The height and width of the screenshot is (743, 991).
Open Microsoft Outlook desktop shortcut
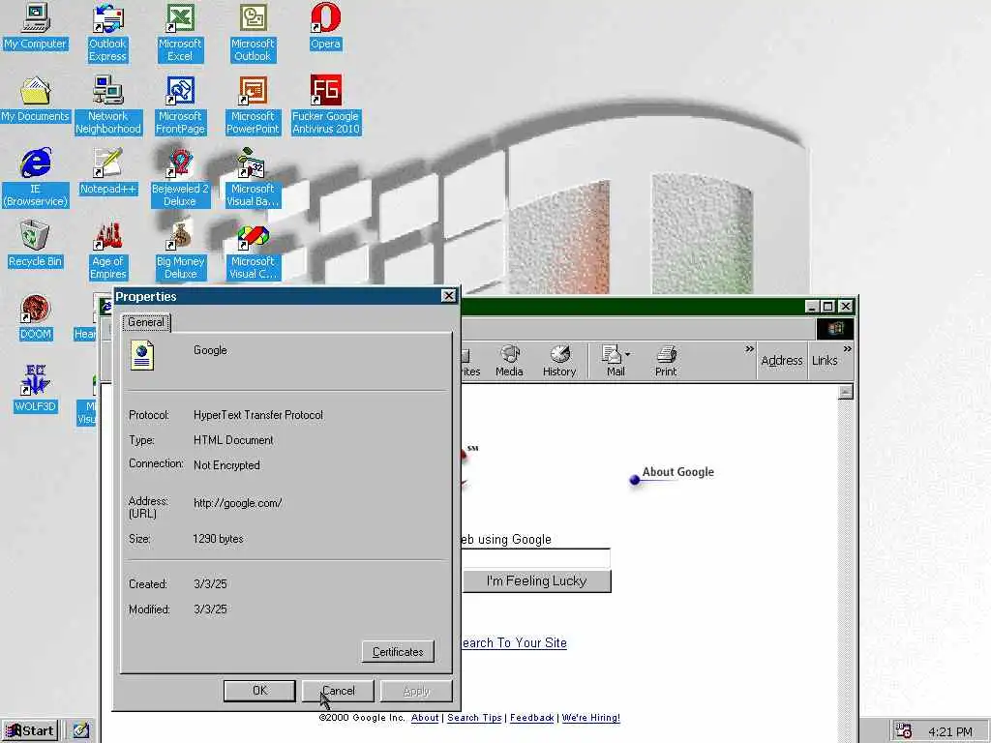[x=253, y=33]
